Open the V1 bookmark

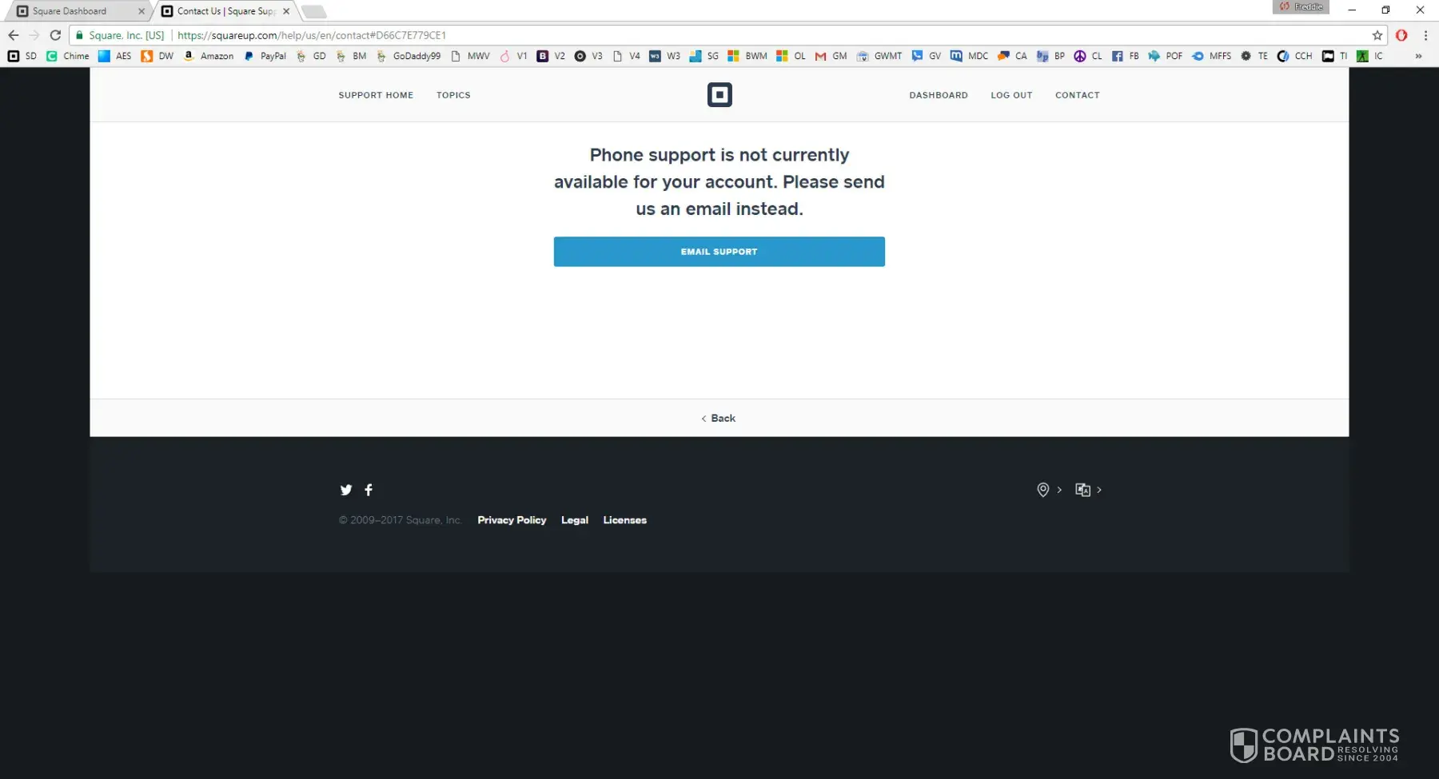point(513,56)
